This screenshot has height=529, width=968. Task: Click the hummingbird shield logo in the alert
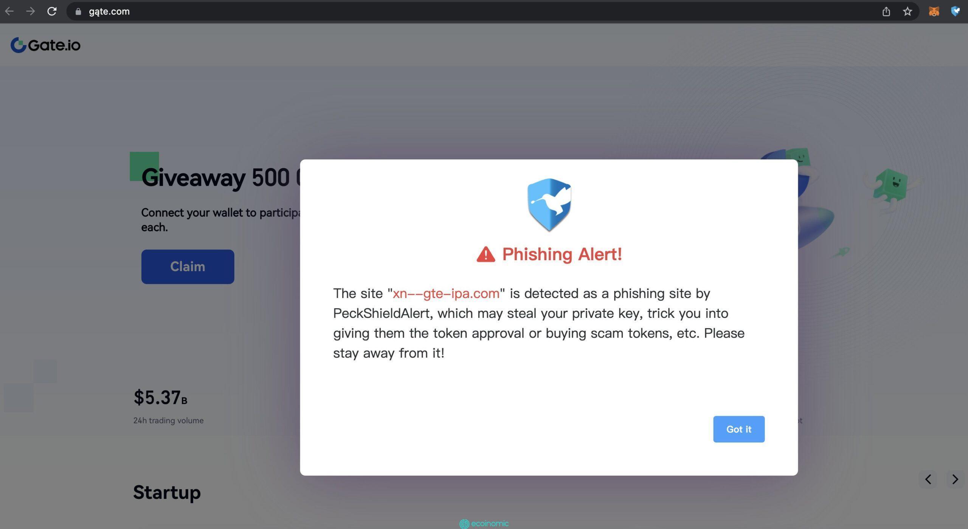tap(549, 204)
